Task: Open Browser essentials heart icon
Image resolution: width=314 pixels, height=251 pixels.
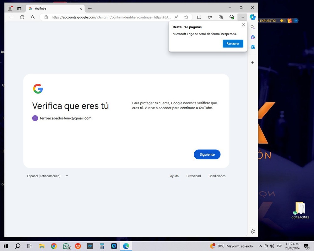Action: point(232,17)
